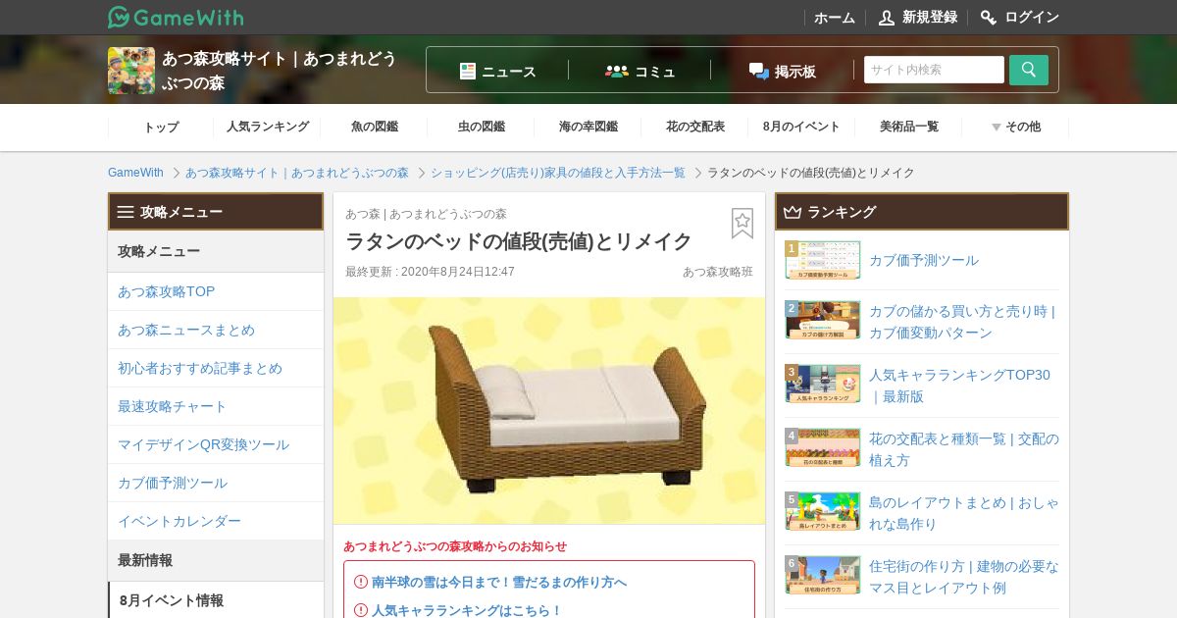Screen dimensions: 1177x618
Task: Open the 8月のイベント navigation tab
Action: (801, 127)
